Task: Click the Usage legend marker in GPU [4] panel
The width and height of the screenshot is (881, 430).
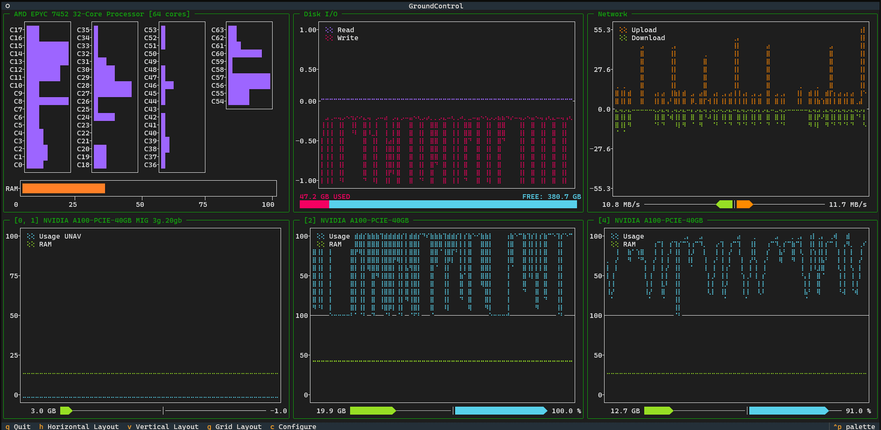Action: pos(615,236)
